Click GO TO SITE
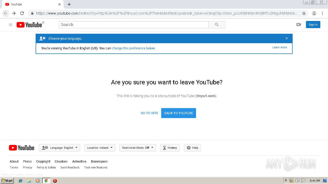The height and width of the screenshot is (184, 328). click(149, 113)
